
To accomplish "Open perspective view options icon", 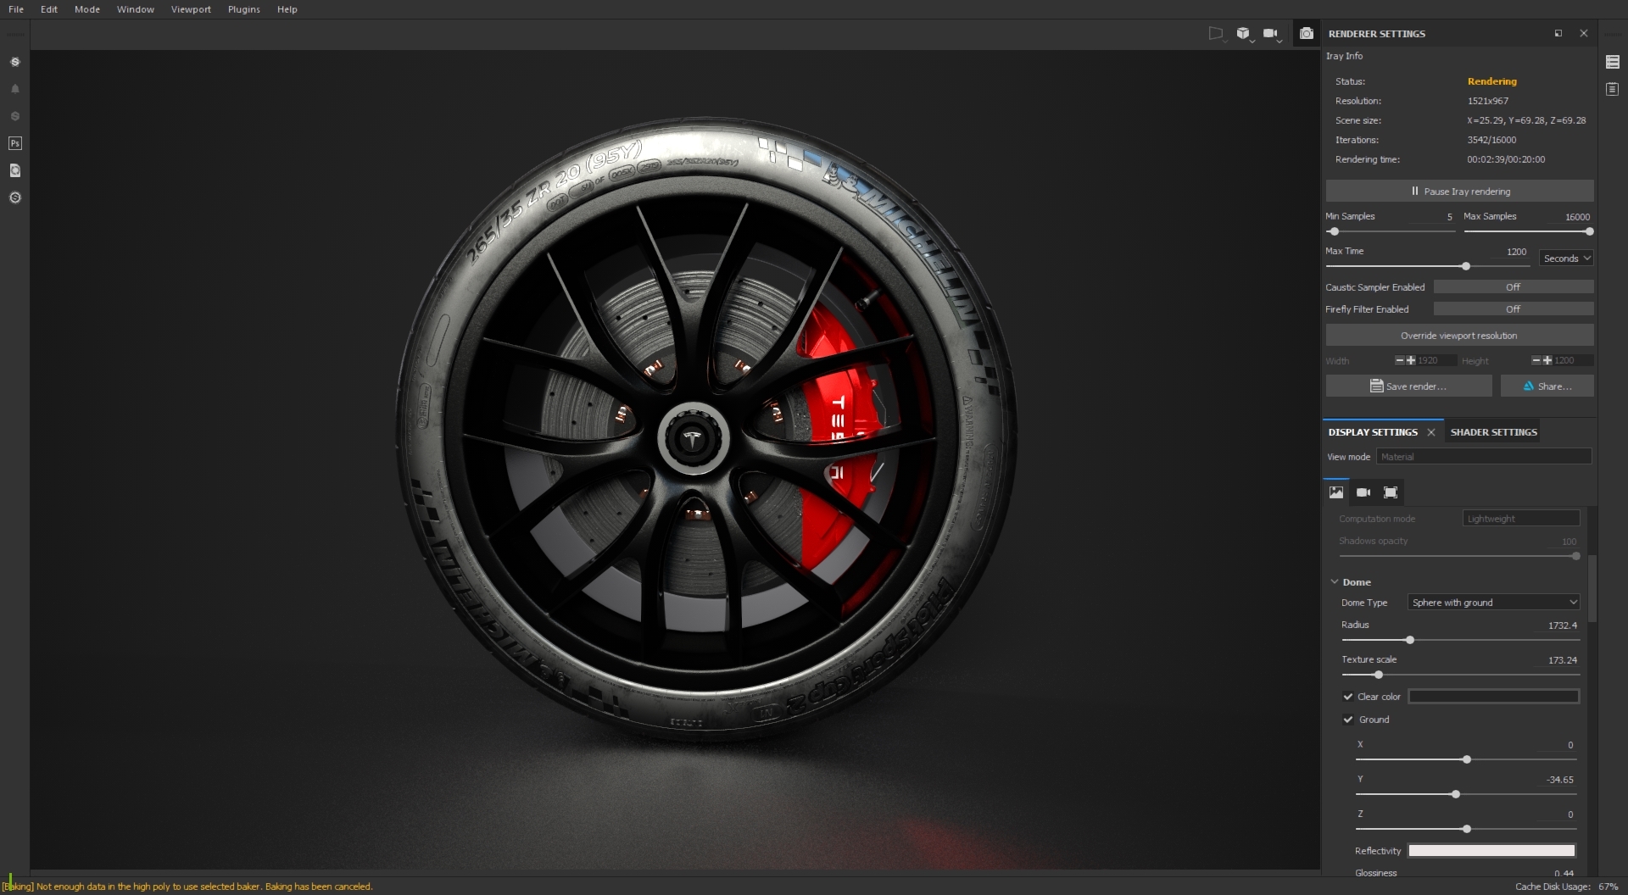I will point(1217,34).
